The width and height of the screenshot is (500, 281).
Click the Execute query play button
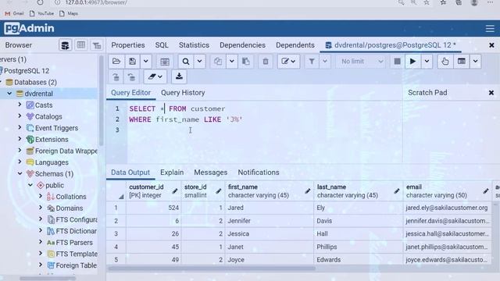tap(412, 62)
